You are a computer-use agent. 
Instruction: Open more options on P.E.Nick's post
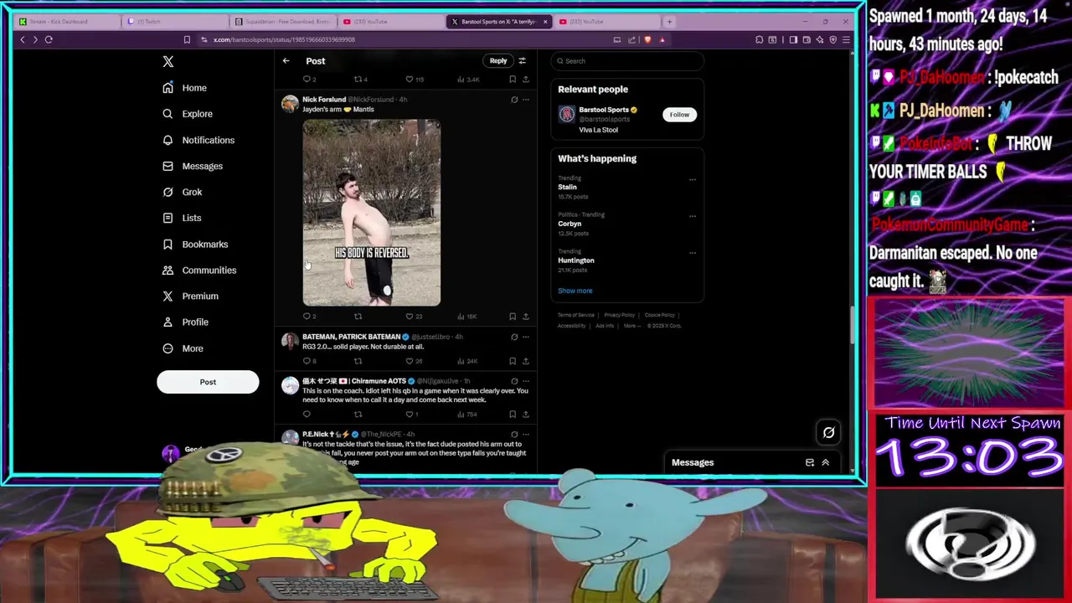[525, 435]
